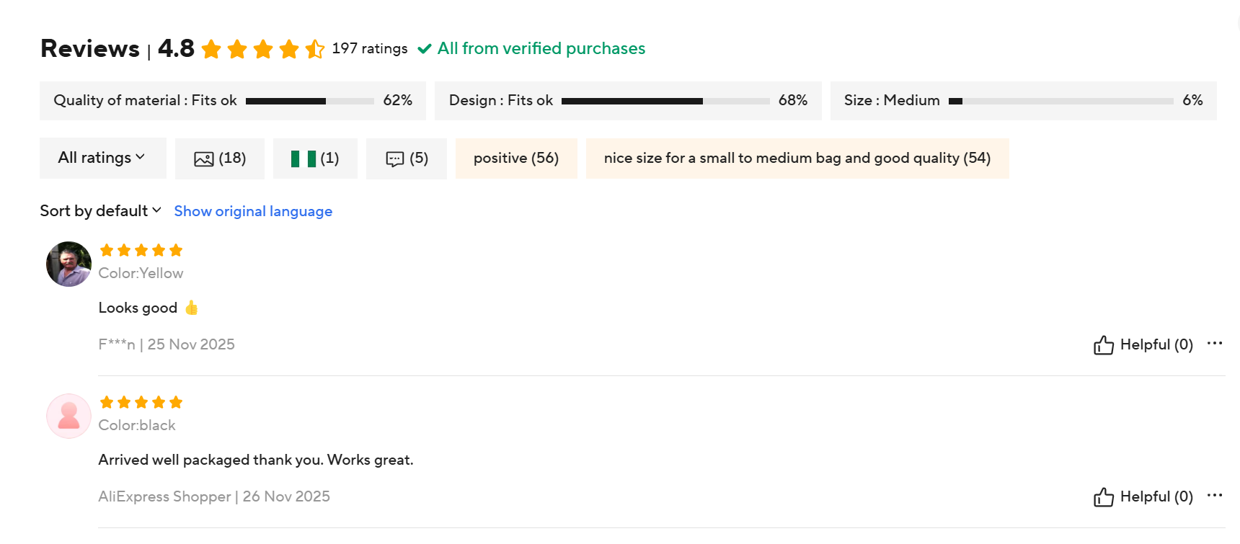Select the nice size for a small to medium bag tag

pos(797,159)
